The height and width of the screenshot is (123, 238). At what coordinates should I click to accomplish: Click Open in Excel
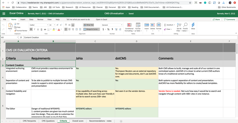click(101, 19)
